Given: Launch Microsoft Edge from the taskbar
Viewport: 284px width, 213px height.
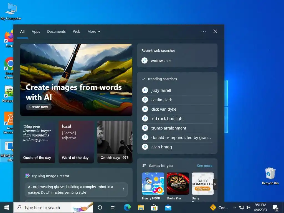Looking at the screenshot, I should [127, 207].
